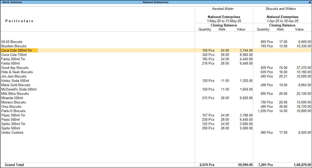The height and width of the screenshot is (168, 312).
Task: Click the 9,520.00 value for Unibic Cookies
Action: tap(305, 132)
